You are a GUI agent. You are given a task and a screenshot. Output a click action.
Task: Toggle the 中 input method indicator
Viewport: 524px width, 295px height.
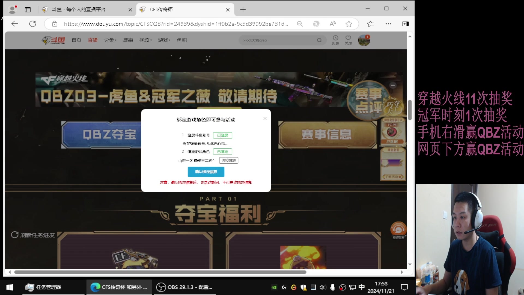tap(362, 287)
